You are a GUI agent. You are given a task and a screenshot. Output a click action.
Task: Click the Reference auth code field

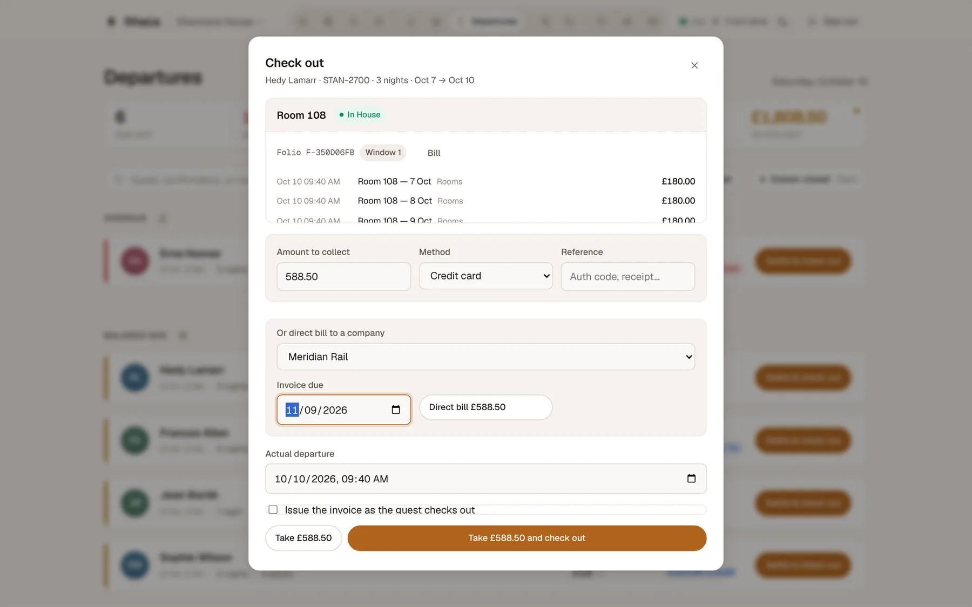coord(628,276)
